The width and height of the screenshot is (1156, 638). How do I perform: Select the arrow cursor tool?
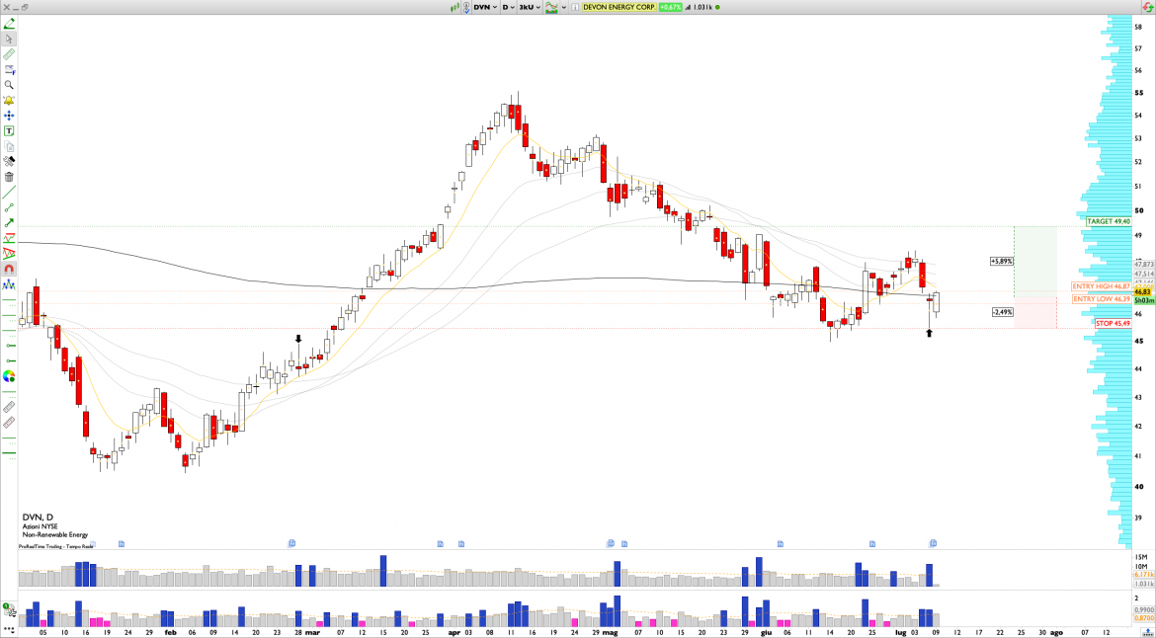point(9,40)
